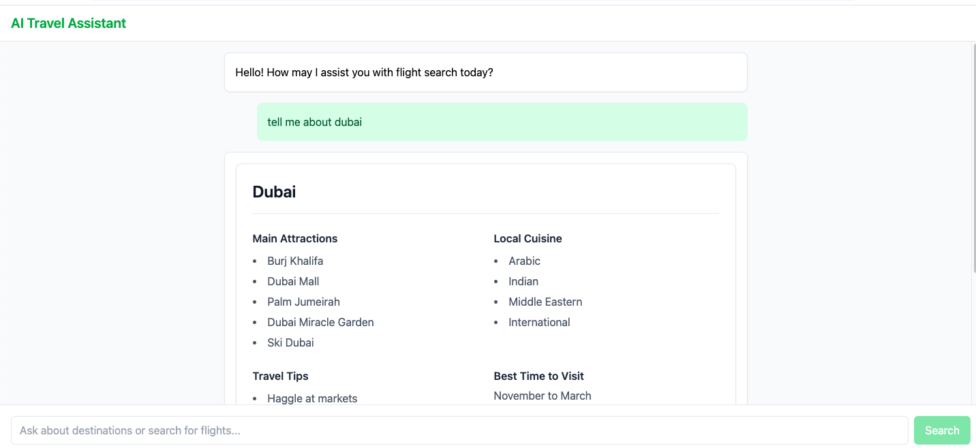
Task: Focus the destination search input field
Action: 459,430
